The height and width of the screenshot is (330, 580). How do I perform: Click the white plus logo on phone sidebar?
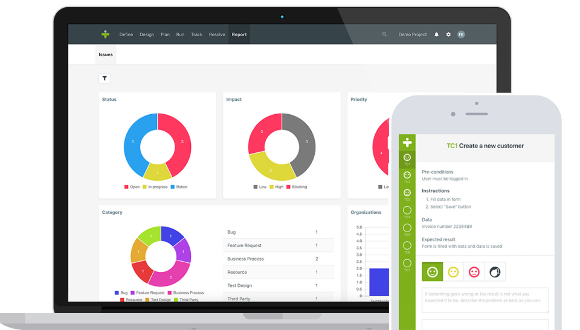[x=407, y=142]
